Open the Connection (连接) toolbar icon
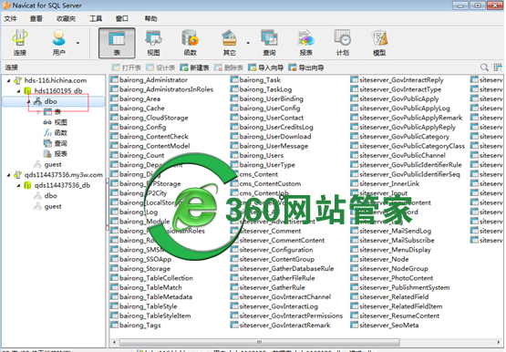Screen dimensions: 506x352 pos(20,43)
